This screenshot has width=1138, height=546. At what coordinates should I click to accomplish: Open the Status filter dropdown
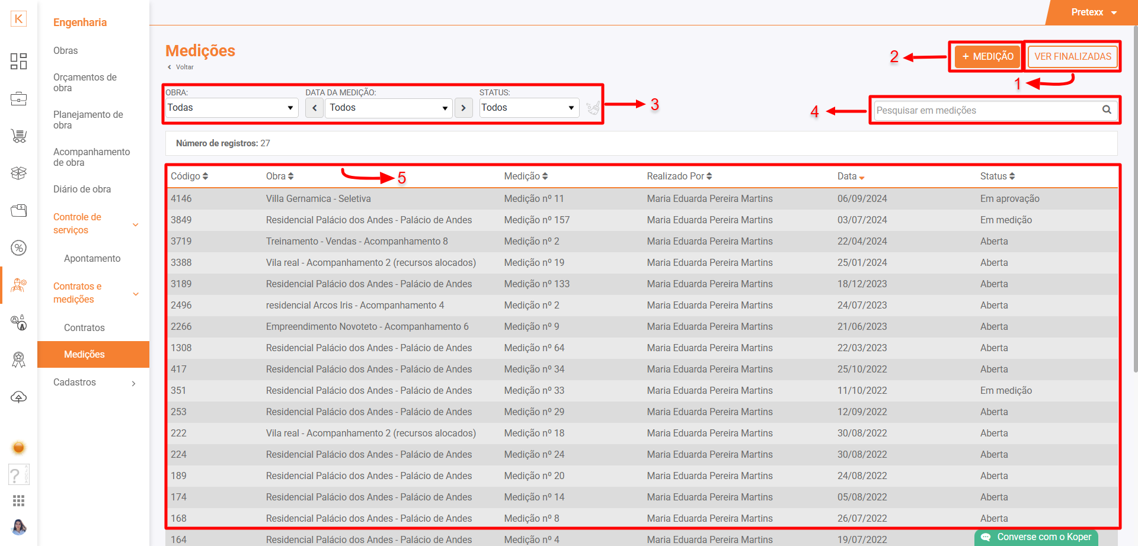pos(528,108)
